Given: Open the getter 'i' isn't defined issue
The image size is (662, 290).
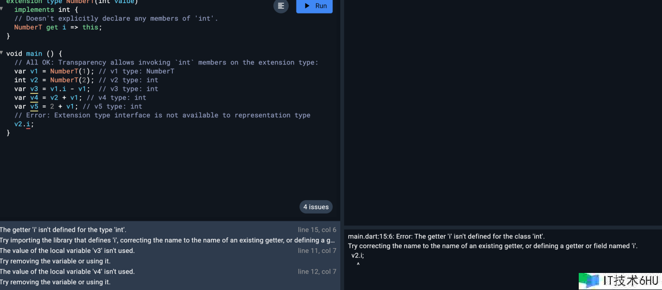Looking at the screenshot, I should point(63,230).
